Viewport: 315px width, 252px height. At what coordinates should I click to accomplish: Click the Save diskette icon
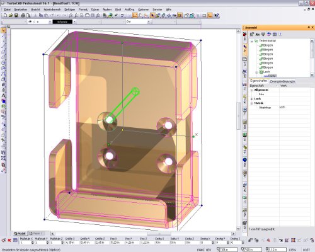pos(16,15)
